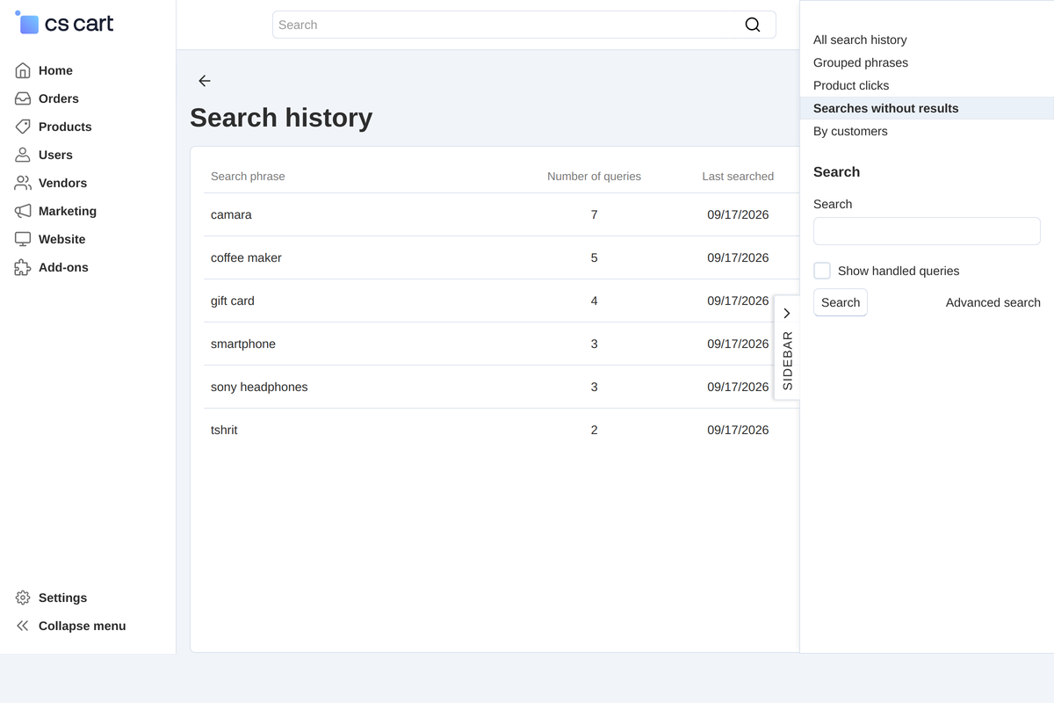
Task: Click the 'tshrit' search phrase
Action: click(x=224, y=430)
